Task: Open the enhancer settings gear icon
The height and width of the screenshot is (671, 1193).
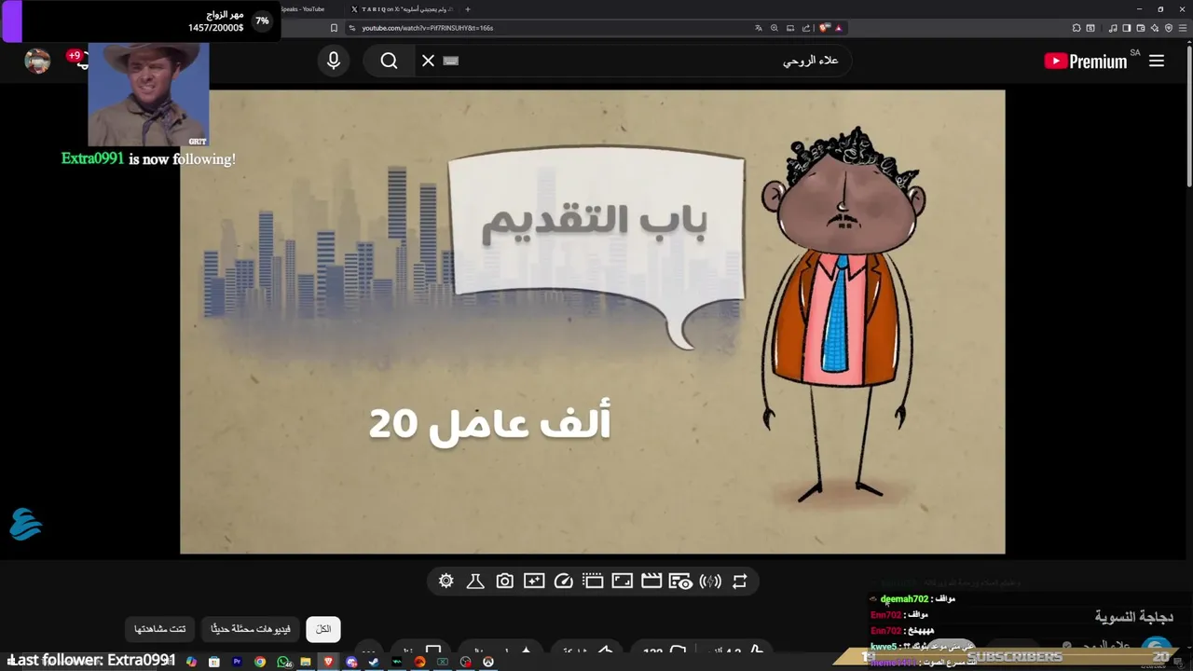Action: tap(446, 582)
